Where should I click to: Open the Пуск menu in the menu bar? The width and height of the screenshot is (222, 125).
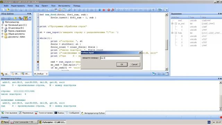click(53, 6)
